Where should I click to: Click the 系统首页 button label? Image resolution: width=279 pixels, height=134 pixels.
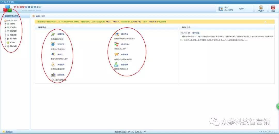click(x=261, y=11)
